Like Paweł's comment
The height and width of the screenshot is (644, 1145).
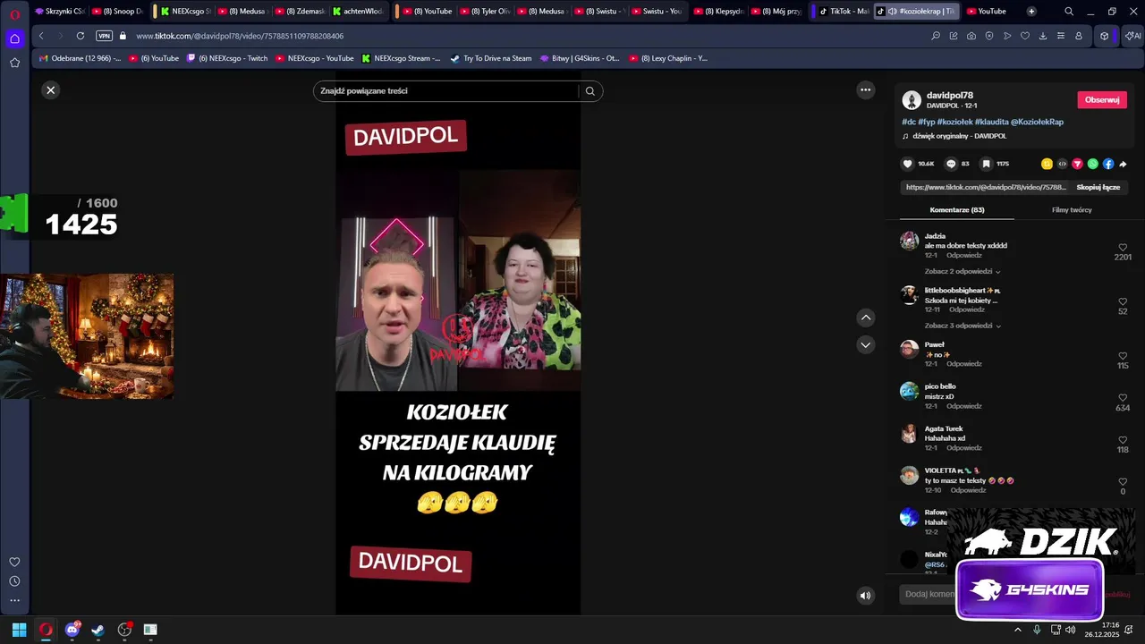pyautogui.click(x=1123, y=356)
